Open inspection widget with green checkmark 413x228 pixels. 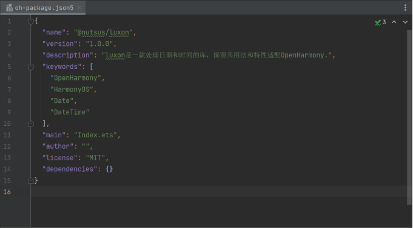pyautogui.click(x=380, y=22)
